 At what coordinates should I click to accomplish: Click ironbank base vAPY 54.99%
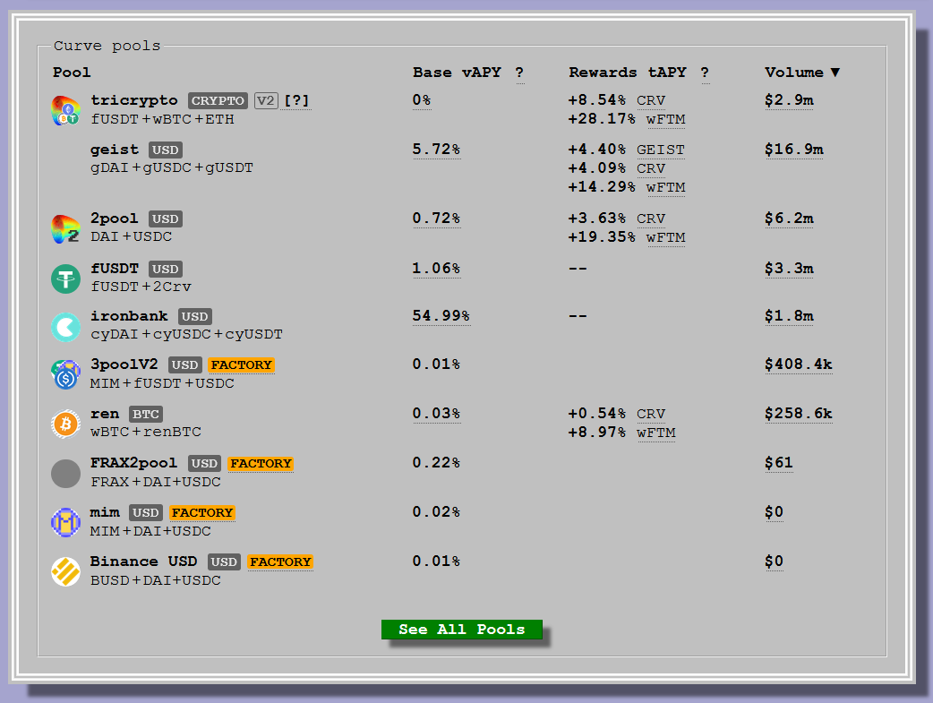tap(441, 315)
